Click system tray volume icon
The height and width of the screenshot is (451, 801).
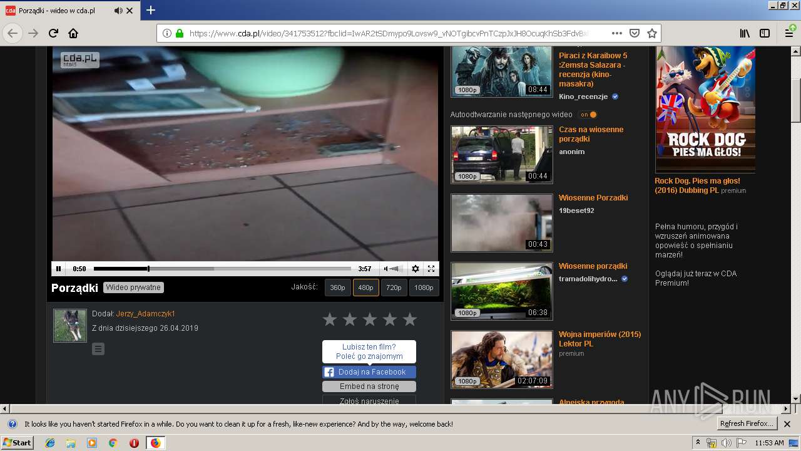coord(726,443)
